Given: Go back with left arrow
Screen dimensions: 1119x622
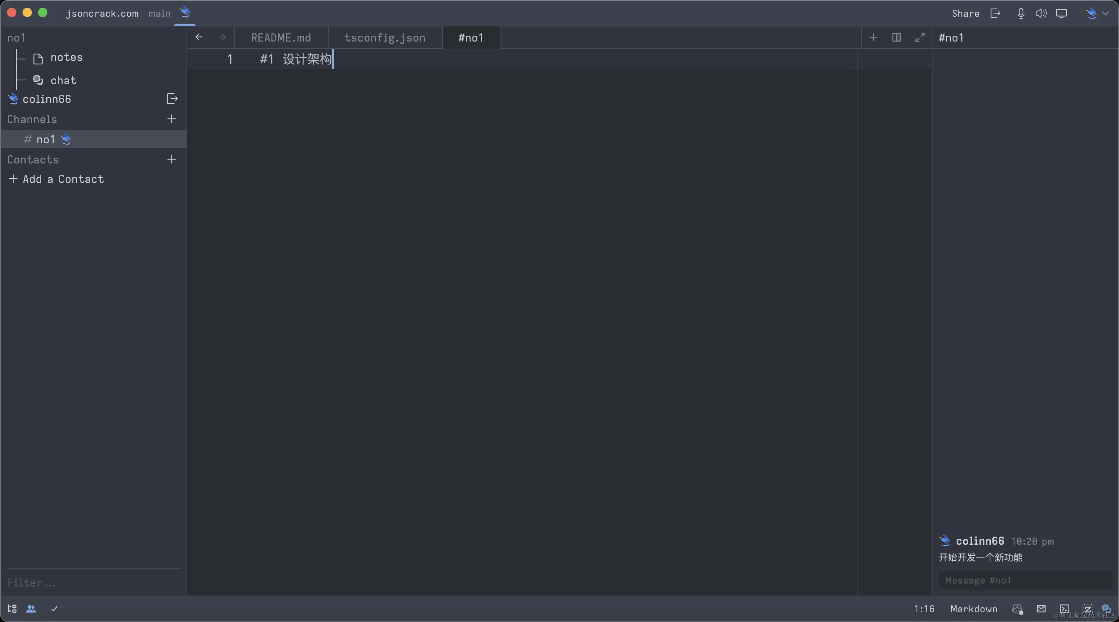Looking at the screenshot, I should tap(199, 37).
